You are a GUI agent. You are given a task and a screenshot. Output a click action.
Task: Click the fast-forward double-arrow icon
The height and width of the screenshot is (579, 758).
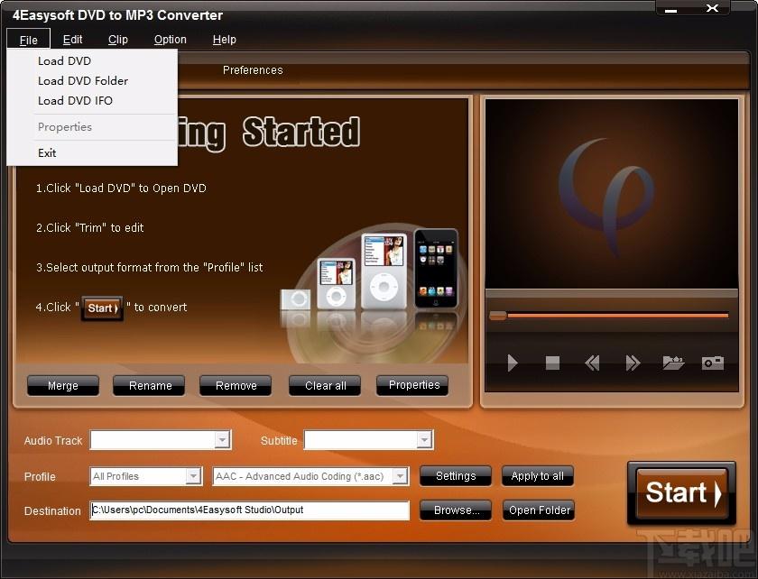pos(633,363)
